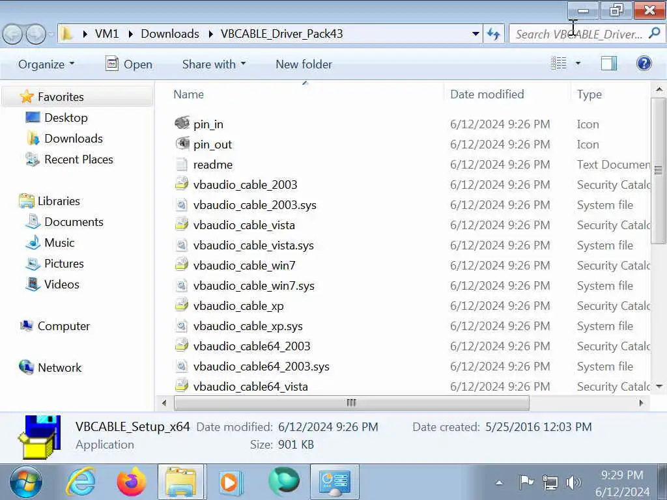This screenshot has height=500, width=667.
Task: Expand arrow before VBCABLE_Driver_Pack43
Action: click(210, 34)
